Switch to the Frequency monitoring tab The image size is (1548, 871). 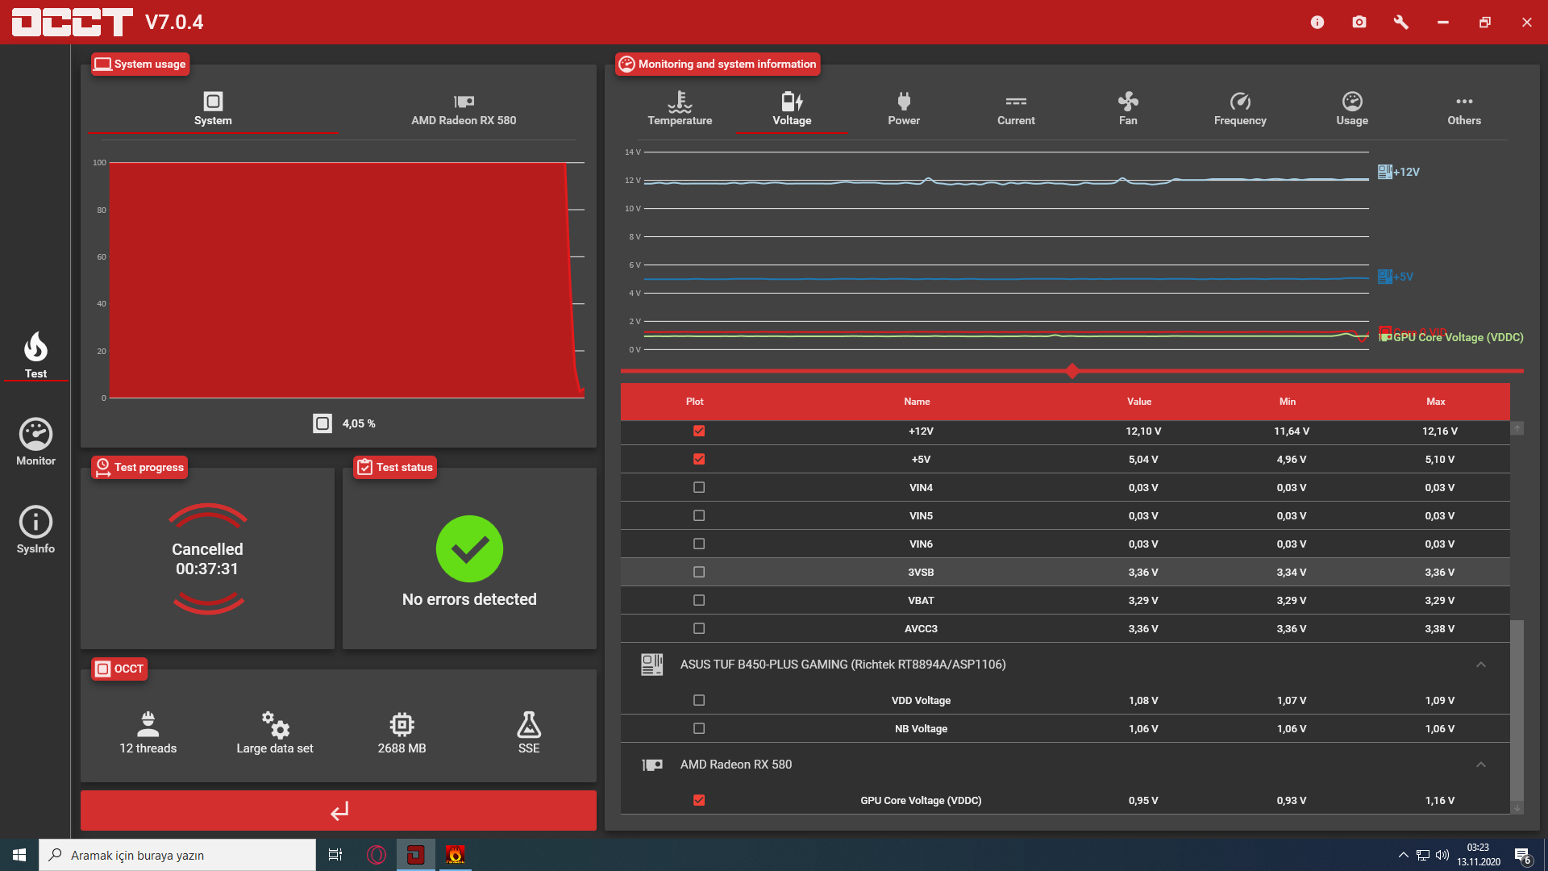(1240, 109)
